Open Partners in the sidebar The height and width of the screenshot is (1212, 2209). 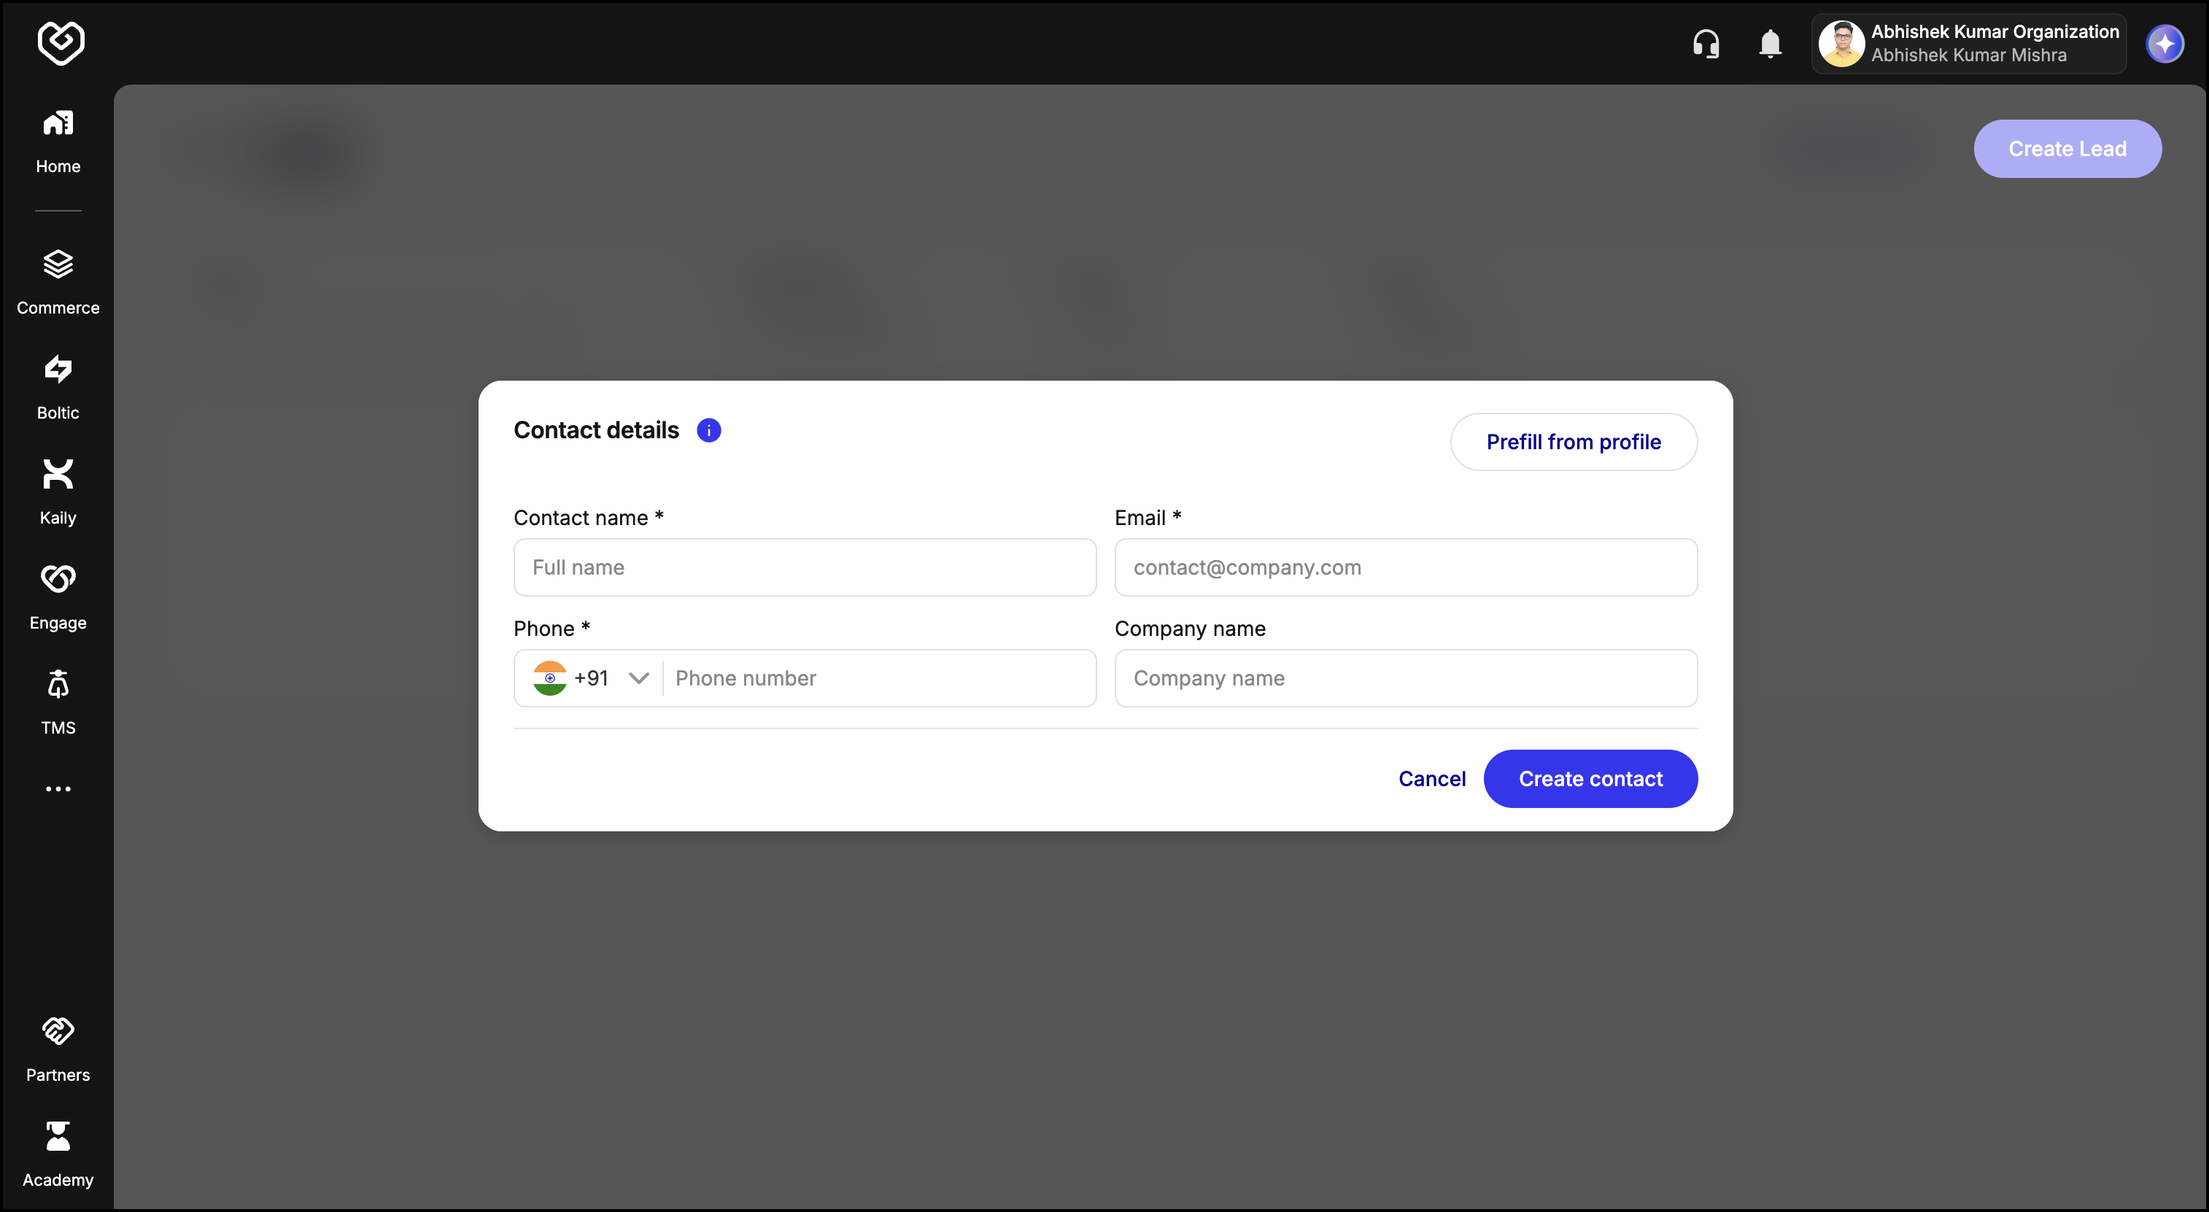tap(58, 1049)
